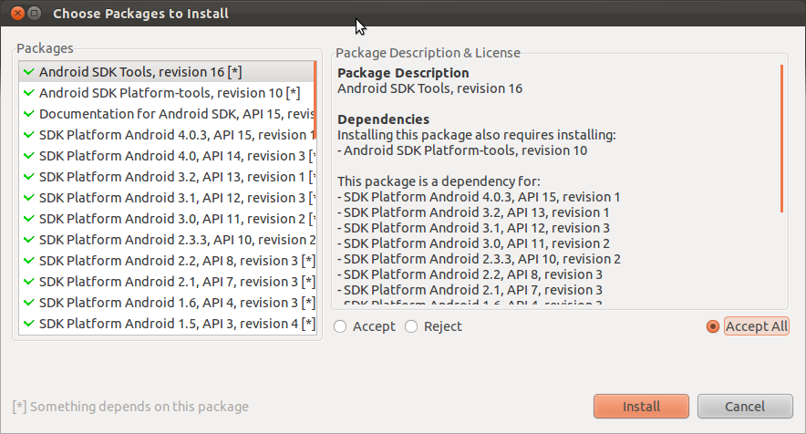Click 'This package is a dependency for:' line
Screen dimensions: 806x434
click(x=439, y=181)
